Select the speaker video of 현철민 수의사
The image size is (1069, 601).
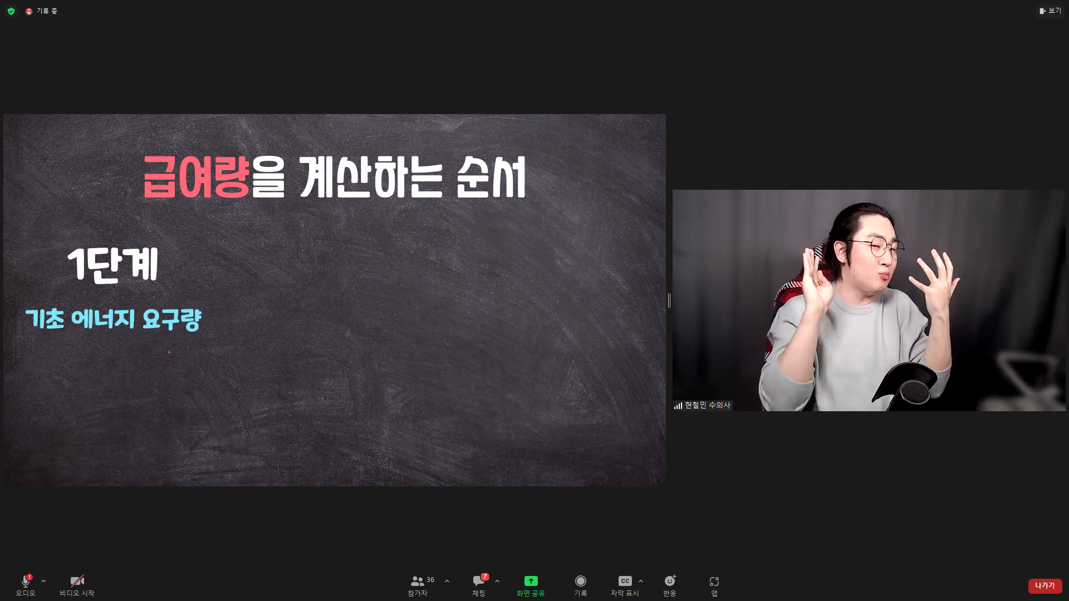(869, 300)
